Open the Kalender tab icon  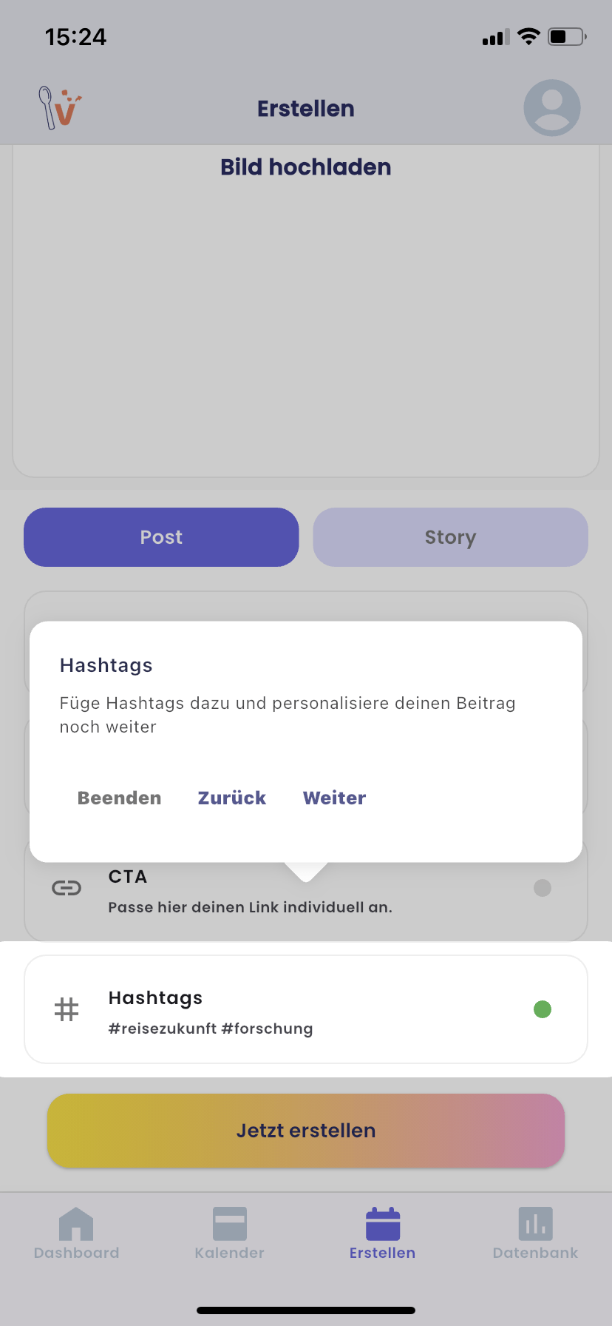pyautogui.click(x=229, y=1224)
